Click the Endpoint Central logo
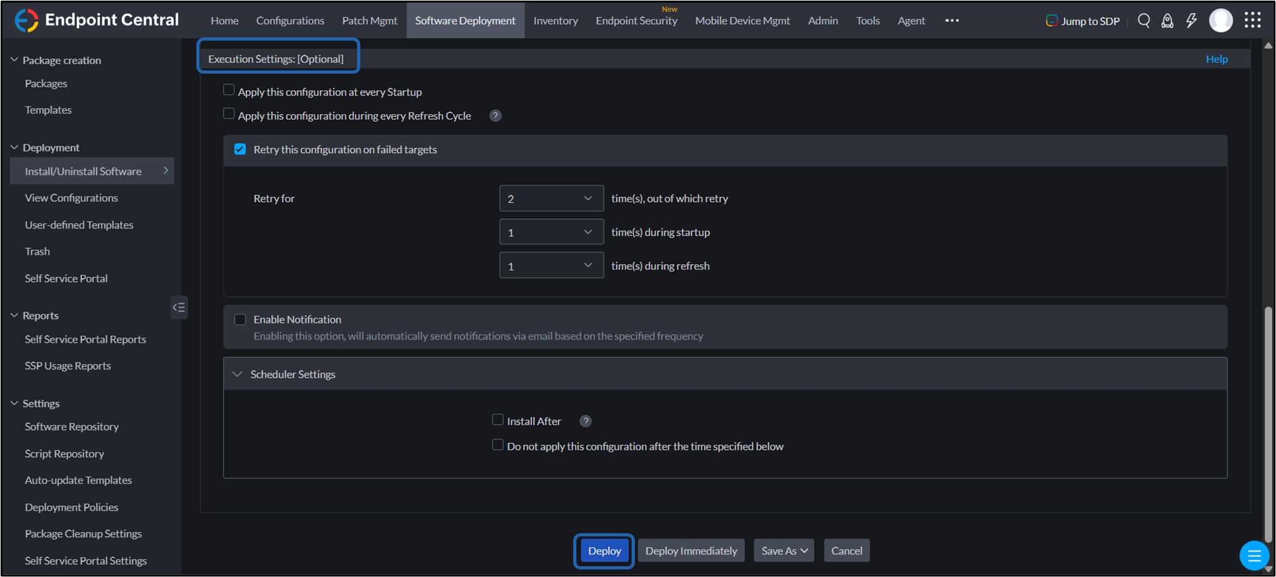The height and width of the screenshot is (577, 1276). (97, 20)
